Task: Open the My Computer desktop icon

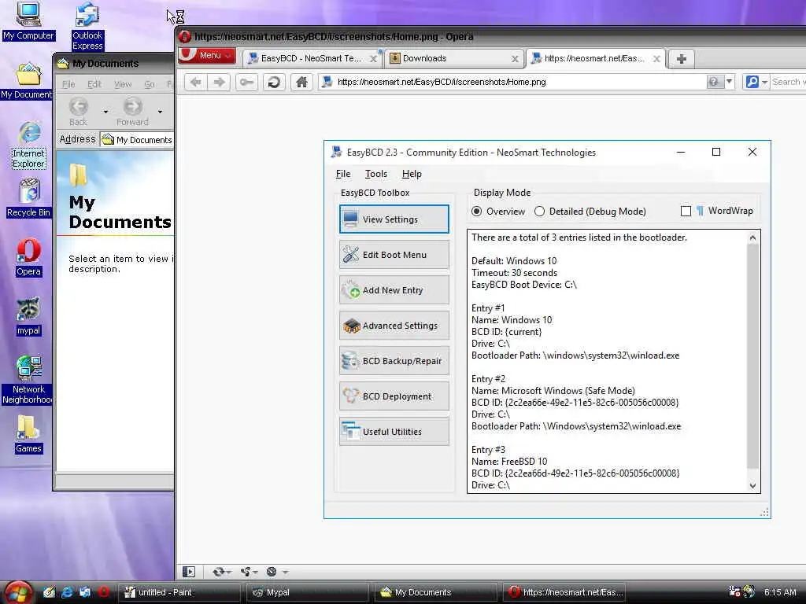Action: pyautogui.click(x=28, y=20)
